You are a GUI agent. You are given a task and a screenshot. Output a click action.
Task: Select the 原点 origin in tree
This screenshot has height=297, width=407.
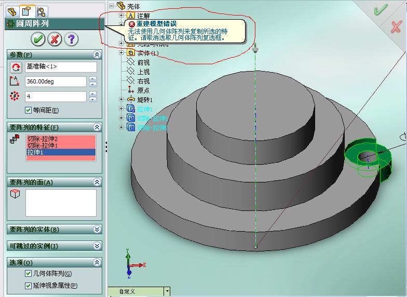coord(143,90)
